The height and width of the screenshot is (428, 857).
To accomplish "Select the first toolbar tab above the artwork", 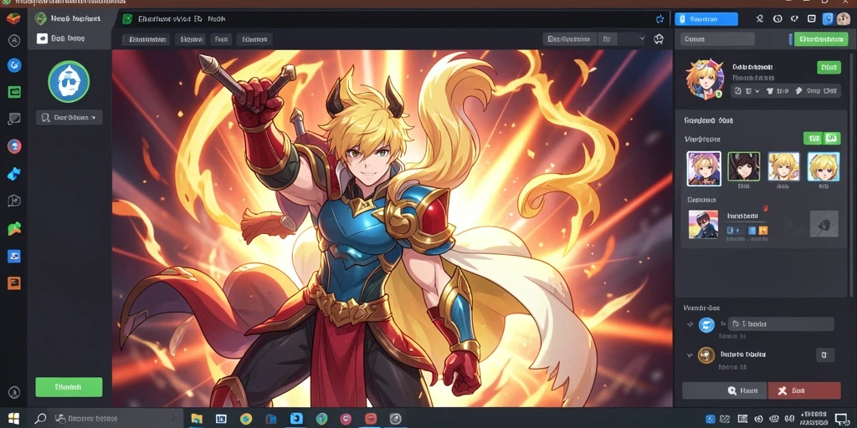I will tap(145, 39).
